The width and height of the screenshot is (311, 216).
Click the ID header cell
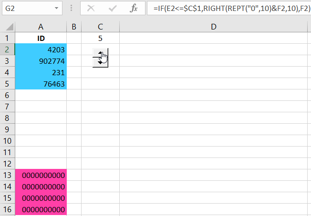coord(41,38)
